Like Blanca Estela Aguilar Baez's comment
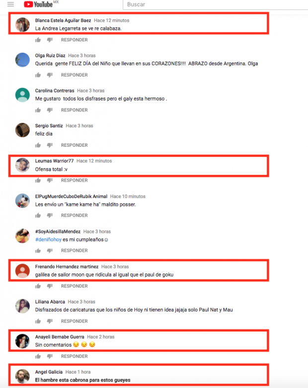The image size is (308, 388). point(38,40)
